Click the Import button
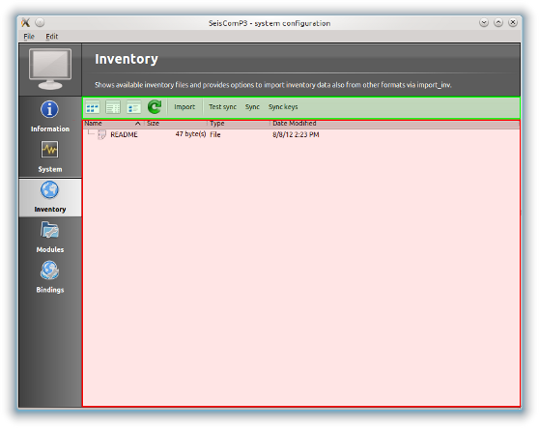Viewport: 539px width, 428px height. pos(184,107)
